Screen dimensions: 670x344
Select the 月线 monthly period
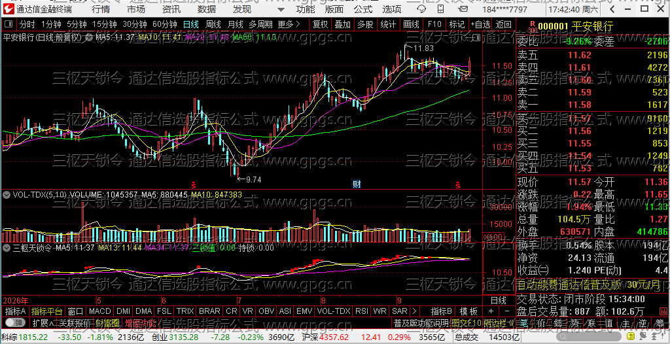pos(236,24)
